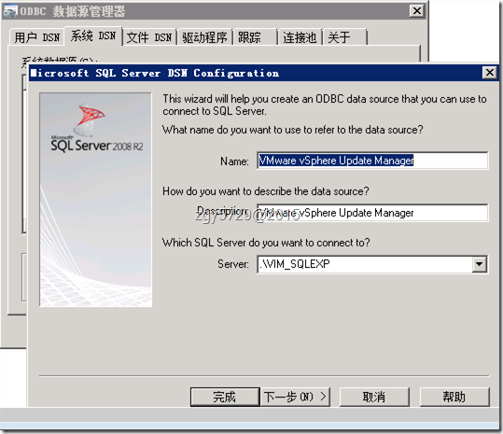Open the 文件 DSN tab
This screenshot has height=434, width=503.
[149, 37]
